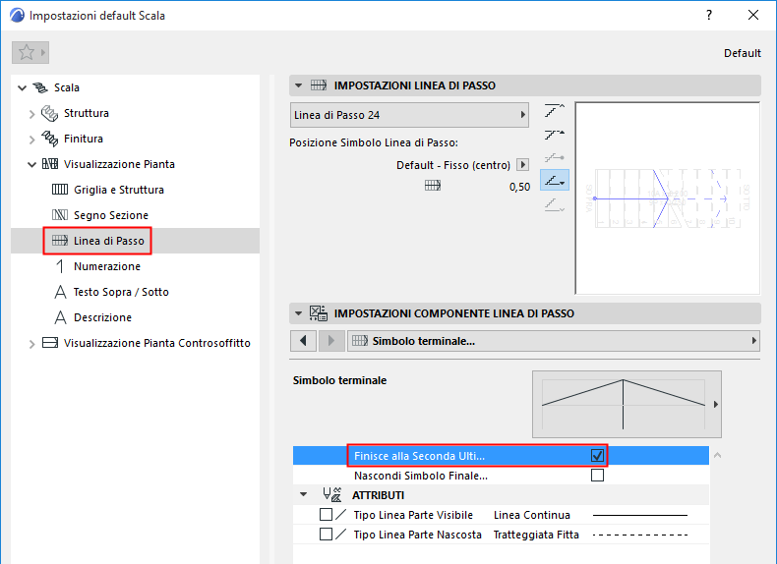
Task: Click the Simbolo terminale shape preview
Action: (x=623, y=404)
